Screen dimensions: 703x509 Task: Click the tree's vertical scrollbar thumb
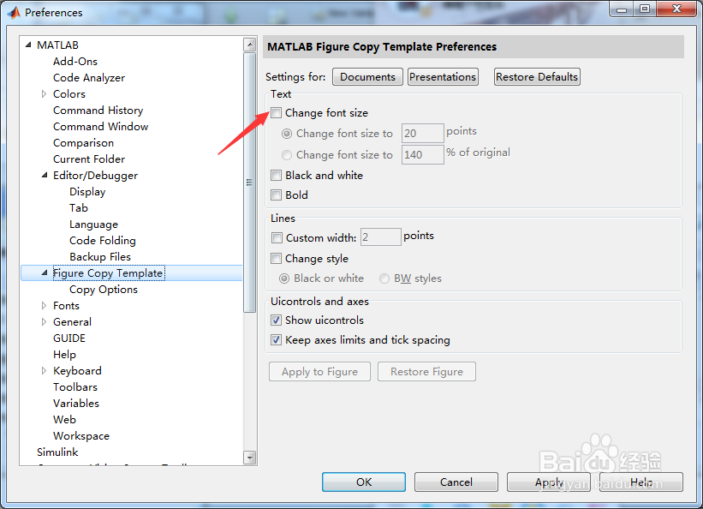[x=250, y=183]
